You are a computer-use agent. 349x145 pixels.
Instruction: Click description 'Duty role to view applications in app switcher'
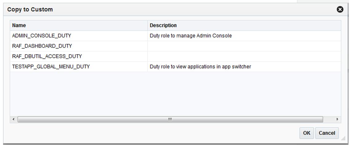point(200,67)
